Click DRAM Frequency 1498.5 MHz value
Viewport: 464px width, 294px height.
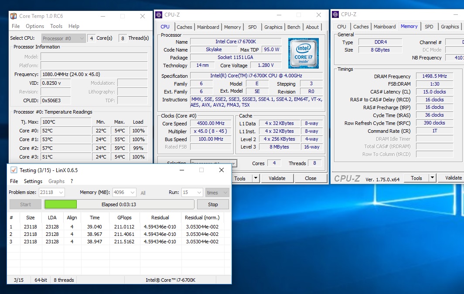click(434, 76)
